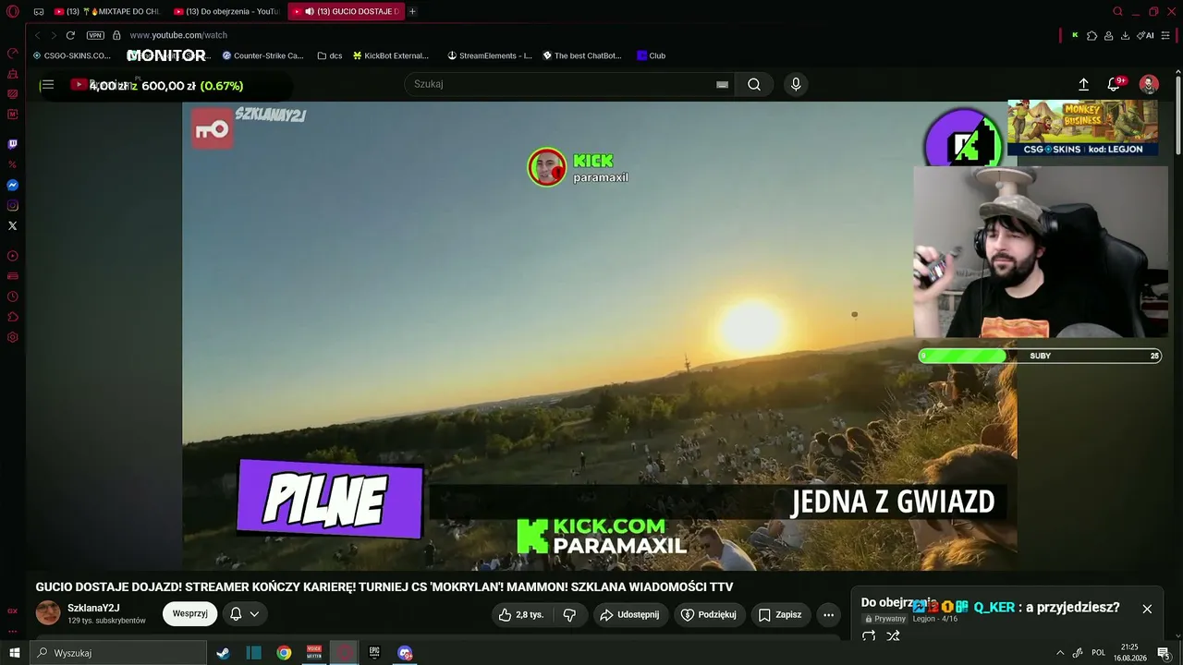Click the Wesprzyj button

click(x=189, y=614)
